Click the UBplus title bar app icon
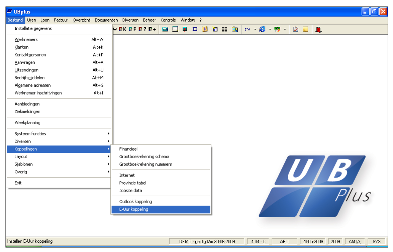The image size is (393, 252). (10, 11)
